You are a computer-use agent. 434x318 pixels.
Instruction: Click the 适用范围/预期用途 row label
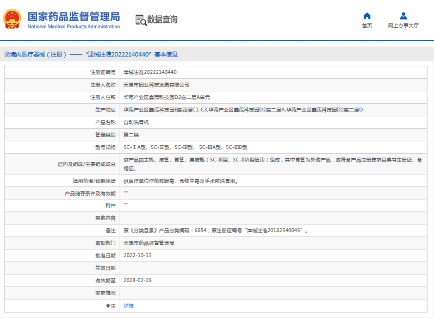pyautogui.click(x=94, y=181)
